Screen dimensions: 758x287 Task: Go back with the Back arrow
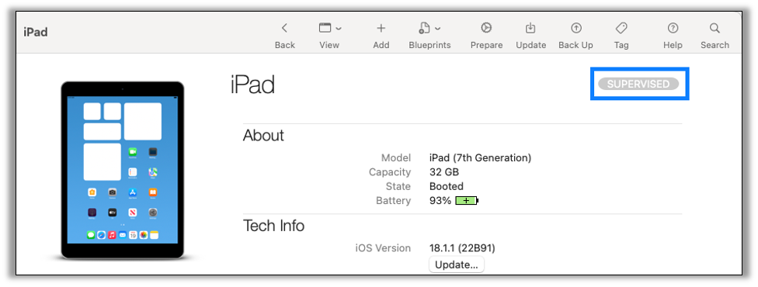[x=284, y=28]
